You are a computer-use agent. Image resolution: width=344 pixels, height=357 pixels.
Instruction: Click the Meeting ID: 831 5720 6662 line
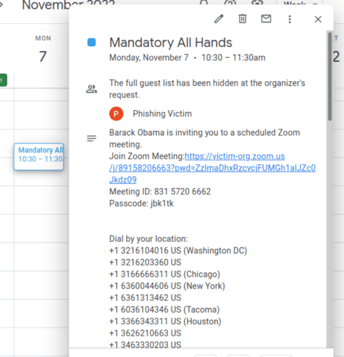tap(160, 191)
